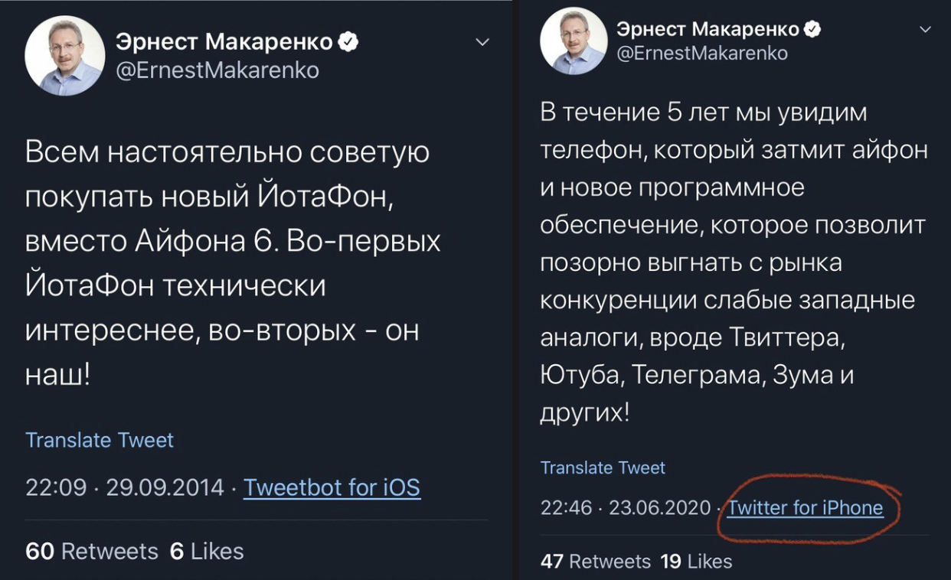Image resolution: width=951 pixels, height=580 pixels.
Task: Open the chevron menu on the ЙотаФон tweet
Action: click(x=482, y=43)
